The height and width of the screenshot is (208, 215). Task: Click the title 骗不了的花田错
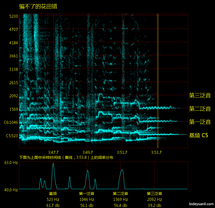38,6
